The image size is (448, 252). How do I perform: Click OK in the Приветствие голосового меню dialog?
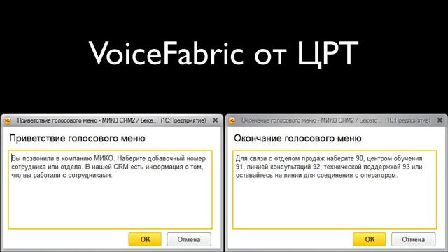pos(145,239)
